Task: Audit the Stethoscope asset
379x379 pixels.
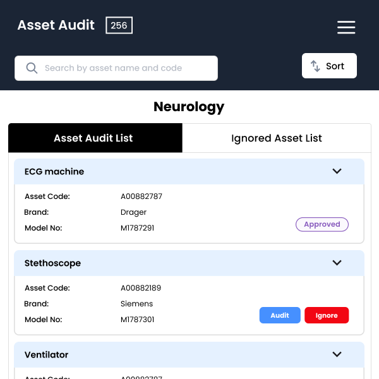Action: (x=280, y=315)
